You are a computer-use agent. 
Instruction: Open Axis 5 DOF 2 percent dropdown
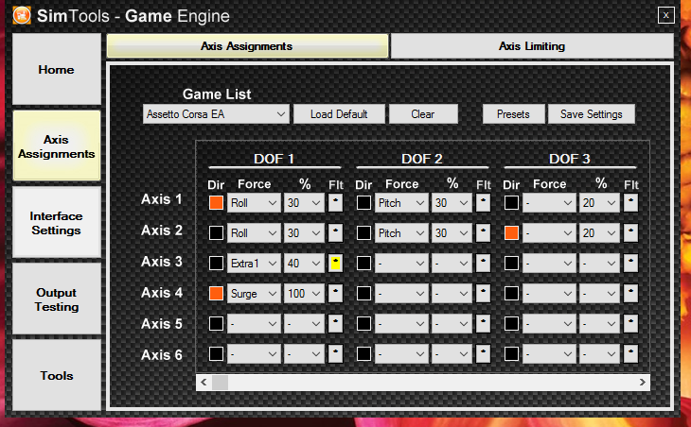point(452,324)
